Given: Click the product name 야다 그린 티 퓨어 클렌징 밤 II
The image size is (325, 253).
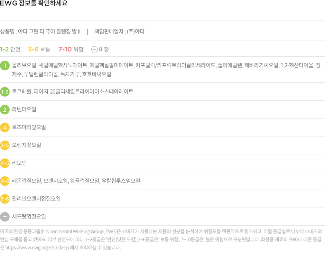Looking at the screenshot, I should point(49,31).
